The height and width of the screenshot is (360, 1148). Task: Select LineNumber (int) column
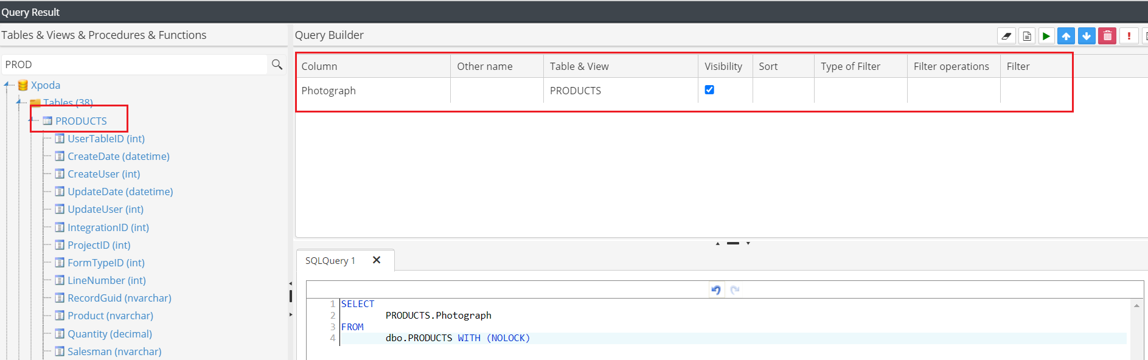[x=106, y=280]
